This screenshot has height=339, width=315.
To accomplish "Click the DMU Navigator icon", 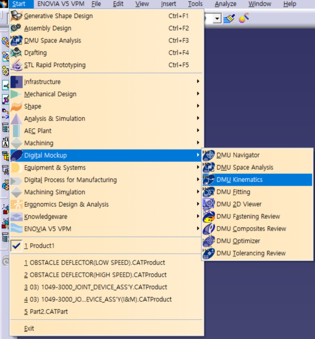I will [209, 155].
